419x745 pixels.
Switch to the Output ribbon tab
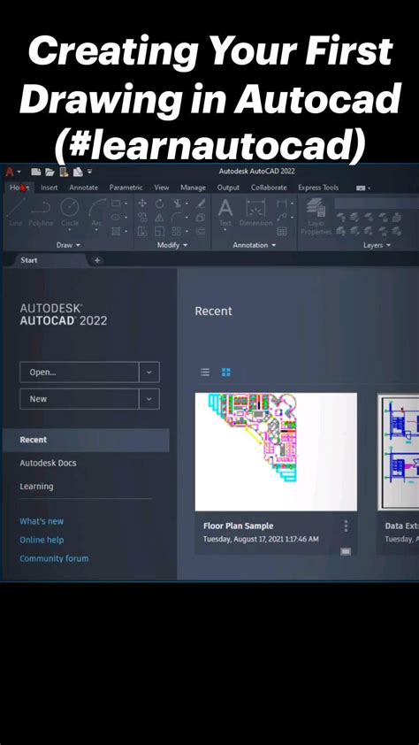(228, 188)
